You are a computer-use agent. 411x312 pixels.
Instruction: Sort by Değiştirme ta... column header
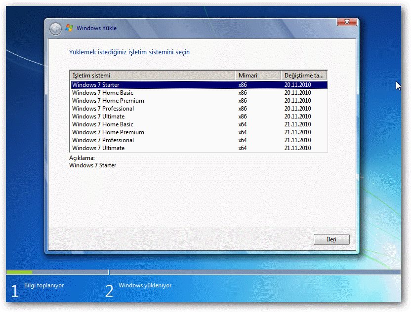click(304, 76)
